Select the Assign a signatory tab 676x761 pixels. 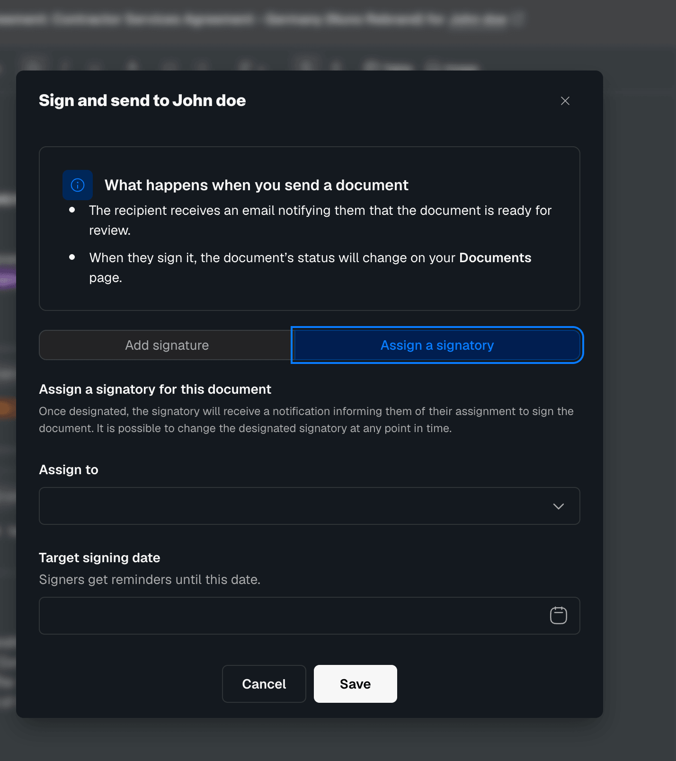[437, 345]
